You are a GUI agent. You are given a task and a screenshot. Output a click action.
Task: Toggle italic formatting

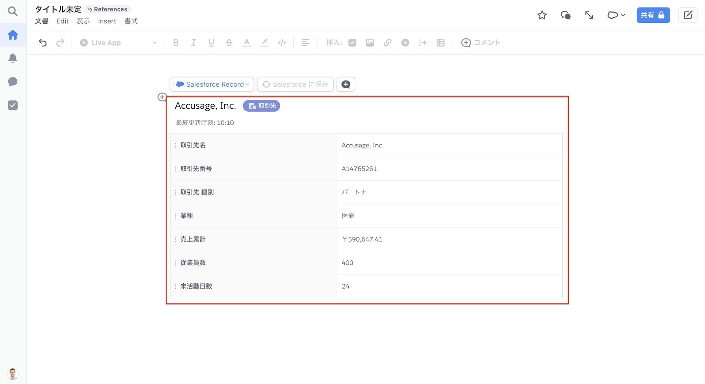[193, 43]
